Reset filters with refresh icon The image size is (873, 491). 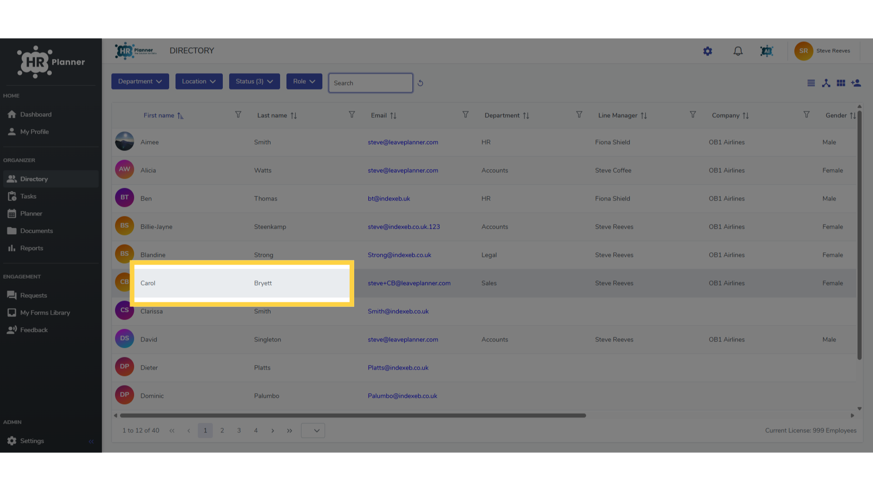pos(420,83)
